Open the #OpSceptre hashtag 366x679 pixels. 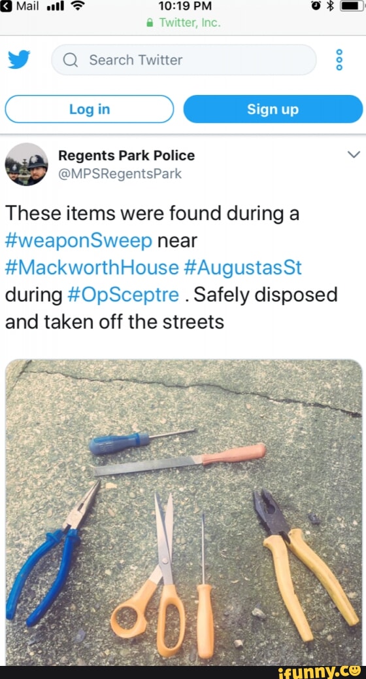[x=124, y=295]
